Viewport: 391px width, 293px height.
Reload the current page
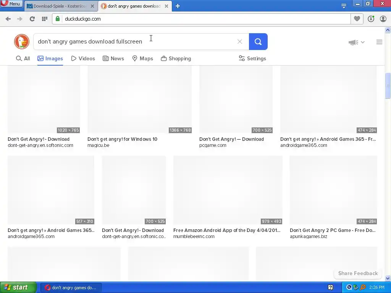[32, 19]
